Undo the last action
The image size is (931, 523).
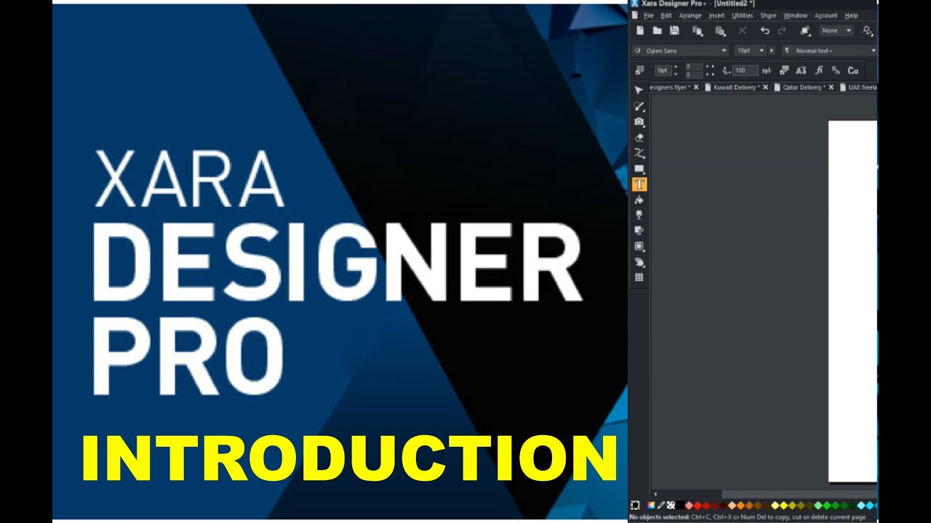coord(764,31)
